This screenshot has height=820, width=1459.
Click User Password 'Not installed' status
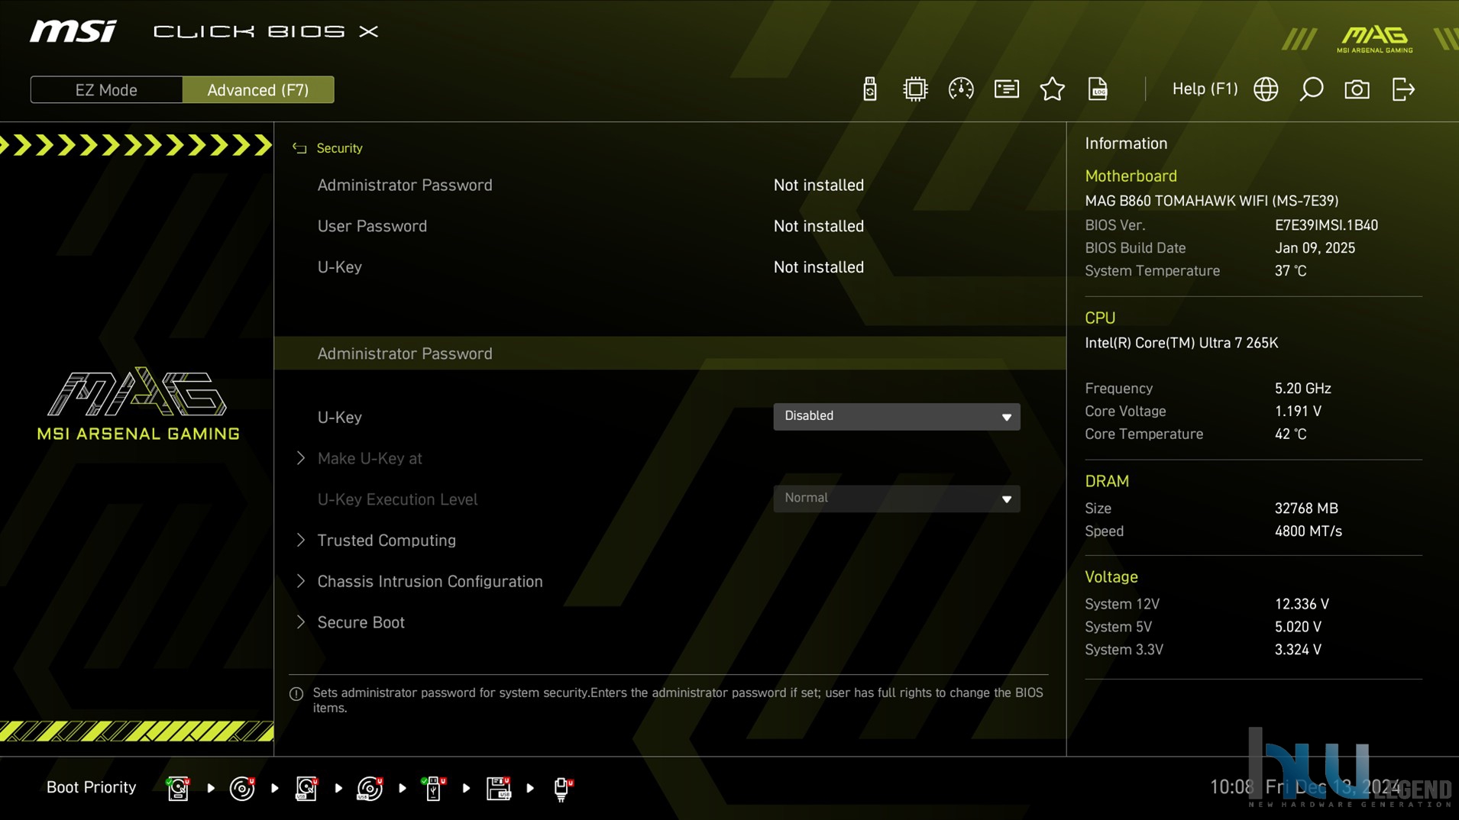click(x=818, y=227)
